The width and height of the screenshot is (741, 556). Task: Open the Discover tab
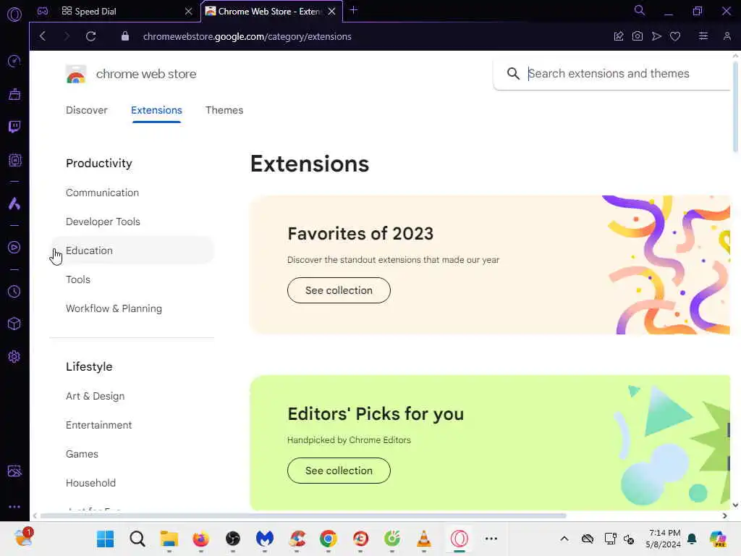point(87,110)
